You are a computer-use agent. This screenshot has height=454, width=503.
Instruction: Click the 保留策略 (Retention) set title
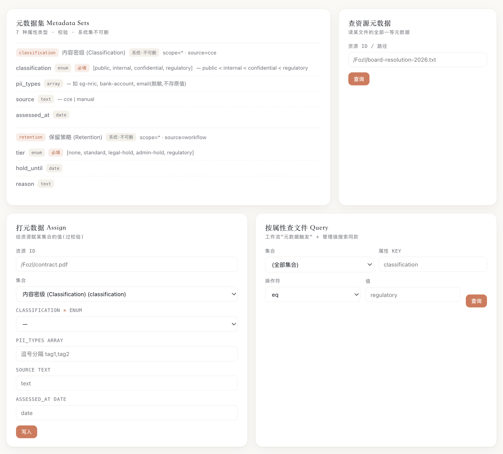75,137
